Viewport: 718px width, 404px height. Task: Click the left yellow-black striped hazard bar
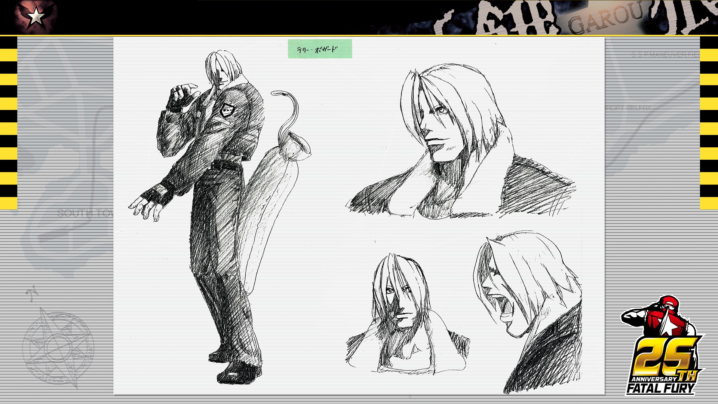(x=8, y=123)
